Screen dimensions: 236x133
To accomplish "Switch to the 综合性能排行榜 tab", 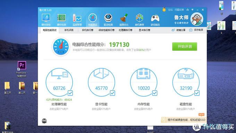I will pyautogui.click(x=107, y=30).
